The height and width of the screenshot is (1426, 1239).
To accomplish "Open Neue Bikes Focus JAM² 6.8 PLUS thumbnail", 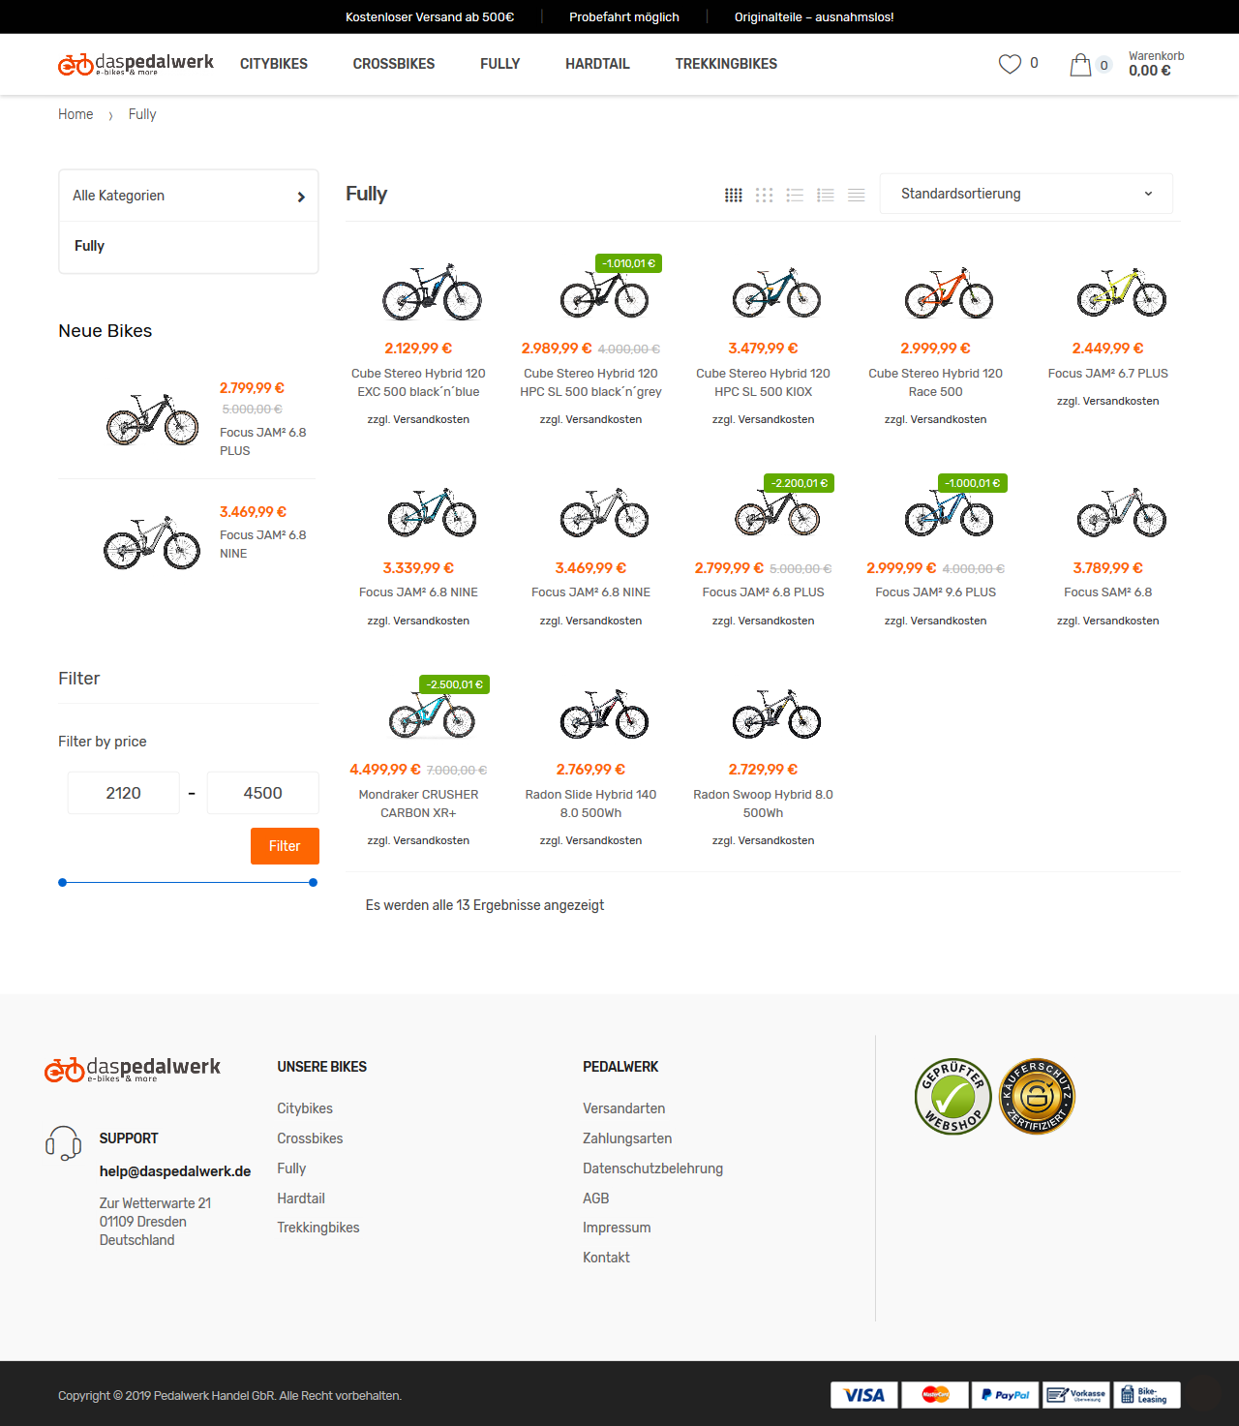I will click(x=152, y=419).
